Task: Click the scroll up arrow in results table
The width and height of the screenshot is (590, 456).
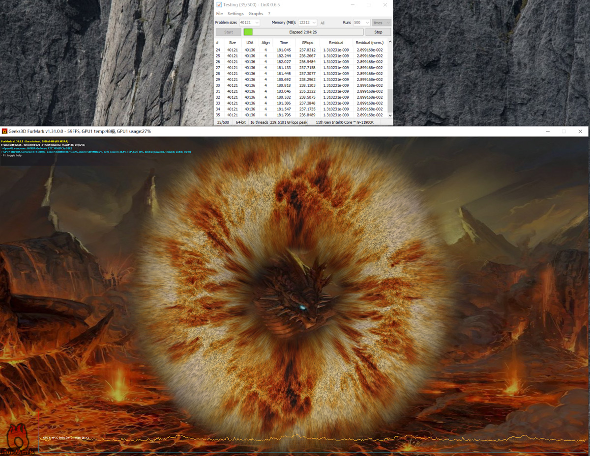Action: tap(390, 42)
